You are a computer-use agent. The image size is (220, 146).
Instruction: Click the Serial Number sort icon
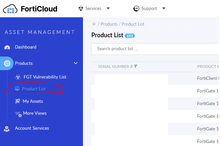pyautogui.click(x=131, y=67)
